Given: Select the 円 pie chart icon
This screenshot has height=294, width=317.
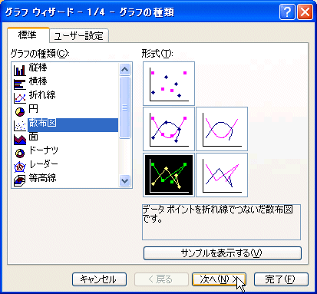Looking at the screenshot, I should [20, 111].
